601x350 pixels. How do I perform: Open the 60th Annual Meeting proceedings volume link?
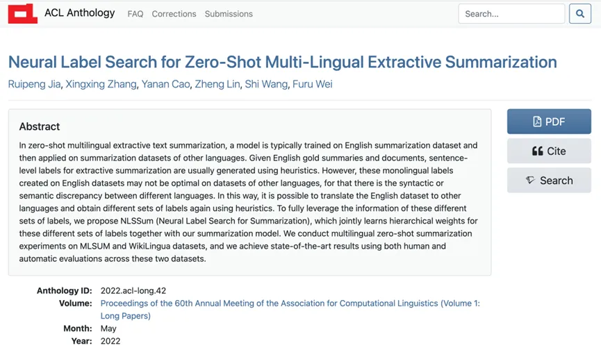click(x=290, y=303)
